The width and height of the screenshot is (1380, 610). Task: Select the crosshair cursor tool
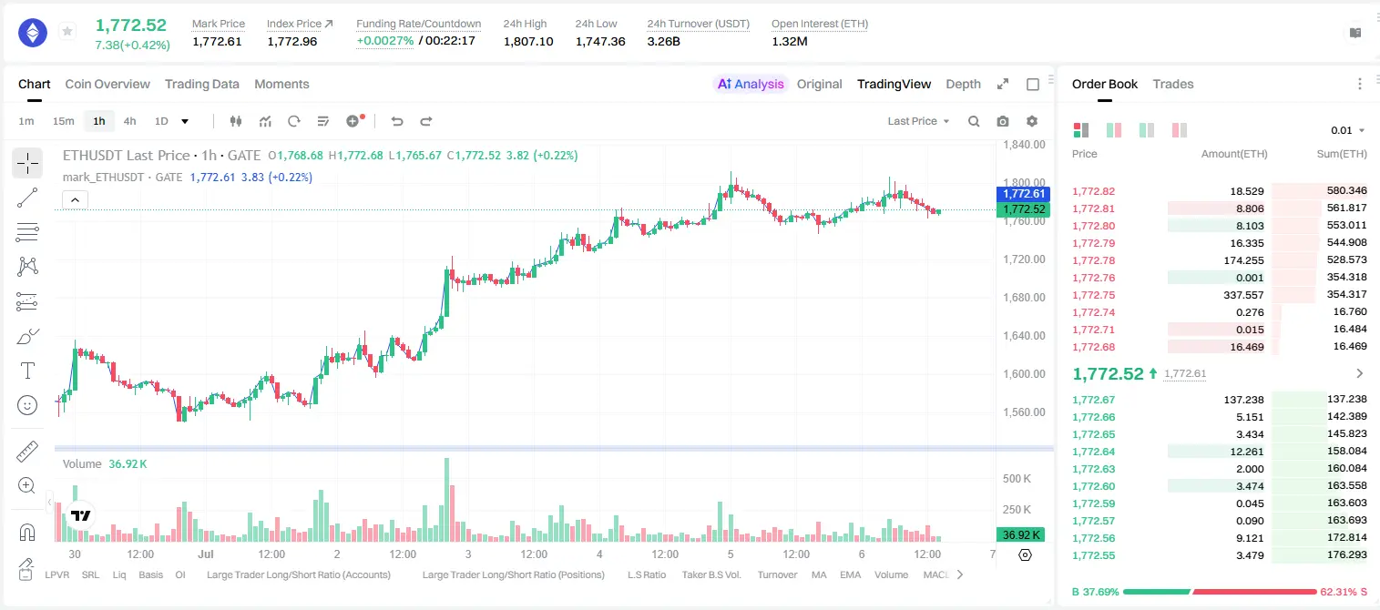point(27,163)
